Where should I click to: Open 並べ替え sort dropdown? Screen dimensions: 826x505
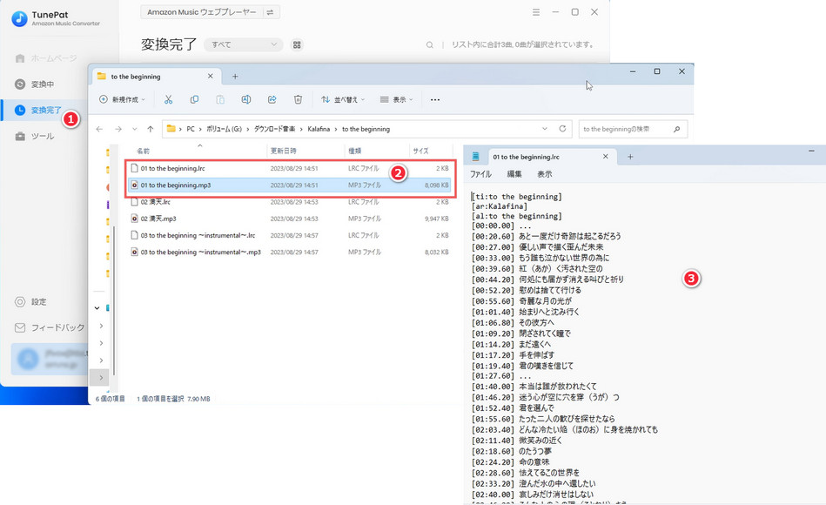coord(343,99)
